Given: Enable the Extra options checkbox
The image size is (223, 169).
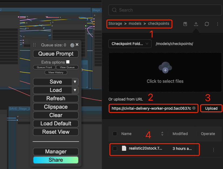Looking at the screenshot, I should pos(68,62).
